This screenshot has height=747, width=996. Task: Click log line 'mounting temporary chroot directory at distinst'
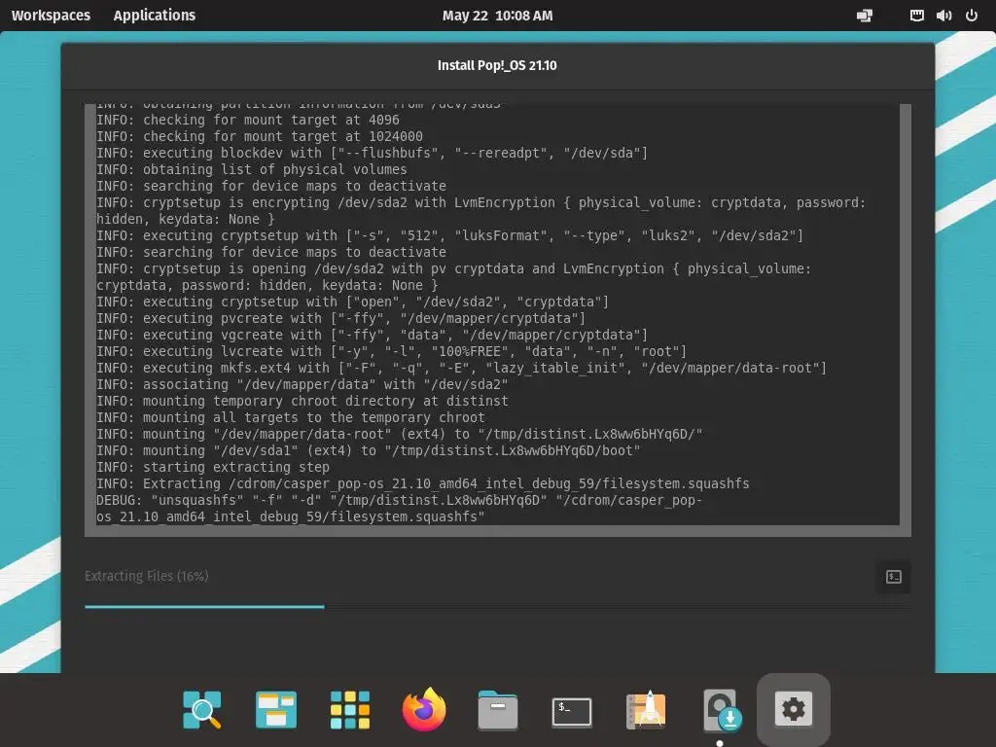click(x=302, y=401)
